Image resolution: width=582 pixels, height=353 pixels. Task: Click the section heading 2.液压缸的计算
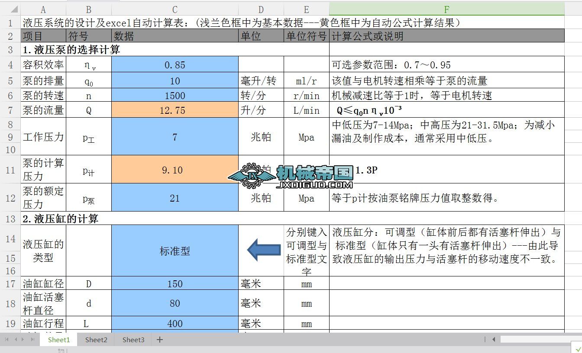click(292, 218)
